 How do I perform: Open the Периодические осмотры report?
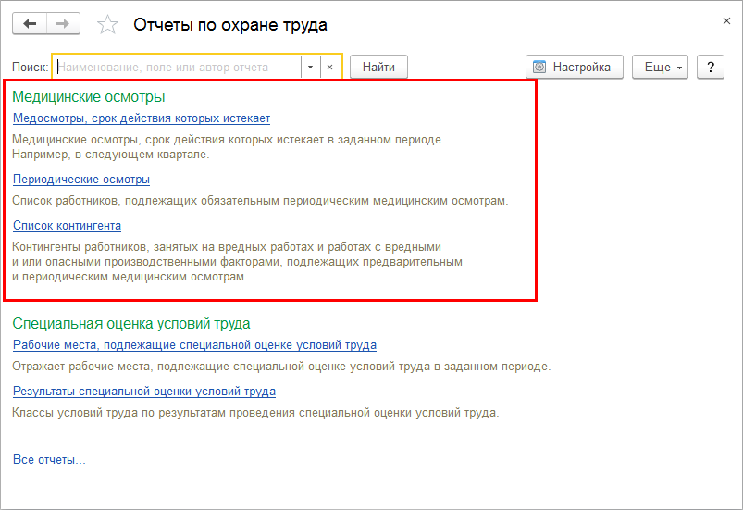(x=81, y=180)
